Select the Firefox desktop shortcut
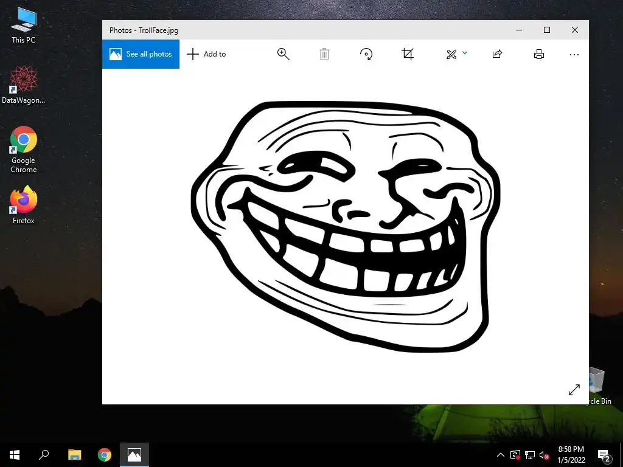Viewport: 623px width, 467px height. pos(24,205)
